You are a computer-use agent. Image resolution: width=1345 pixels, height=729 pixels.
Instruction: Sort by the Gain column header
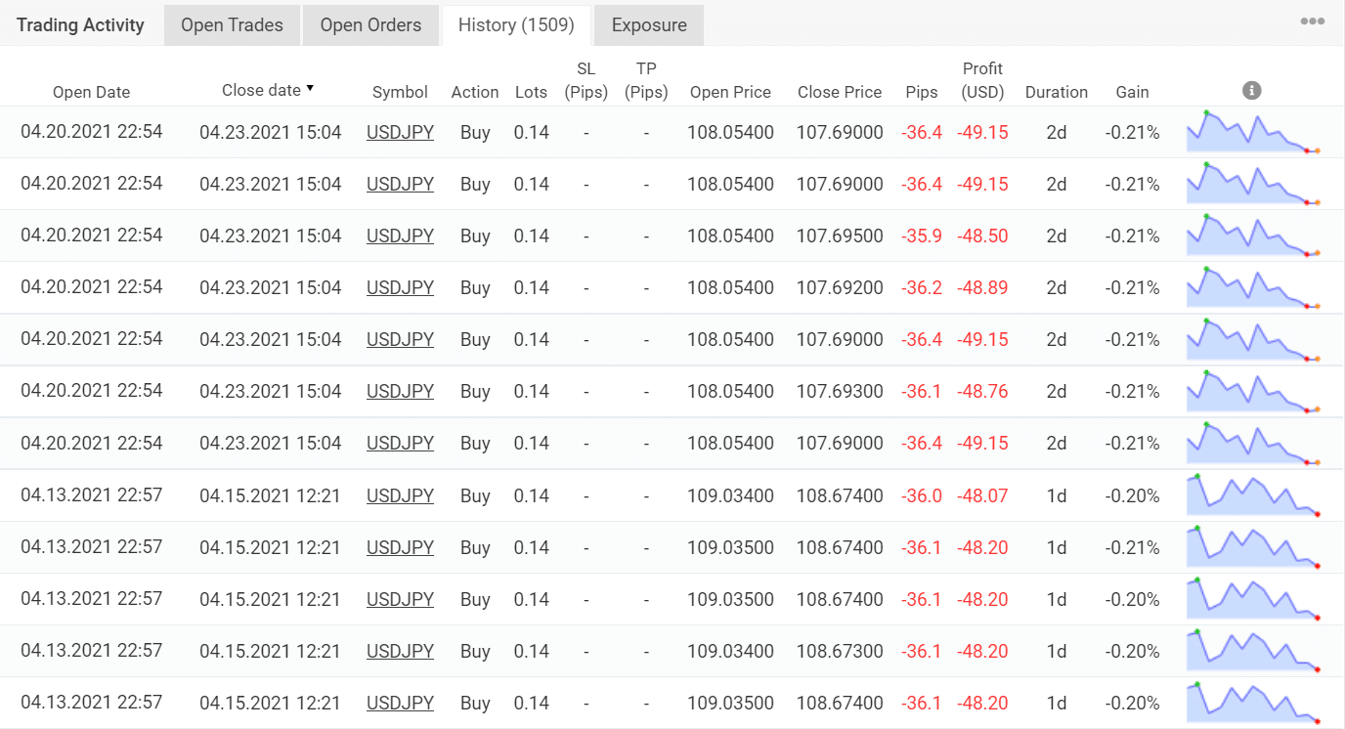[x=1132, y=91]
